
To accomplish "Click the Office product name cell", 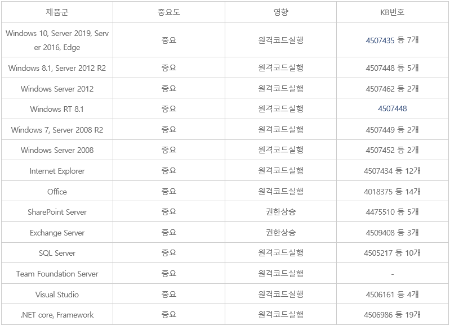I will coord(57,192).
